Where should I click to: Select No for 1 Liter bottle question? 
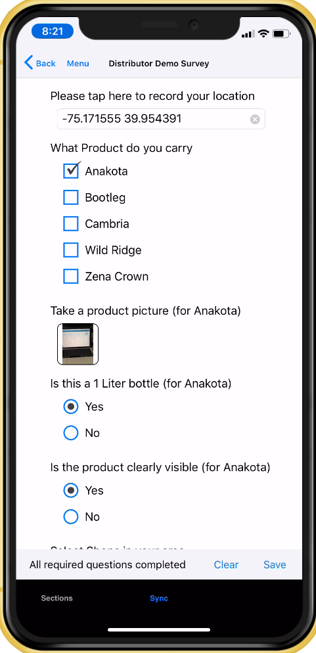[71, 433]
